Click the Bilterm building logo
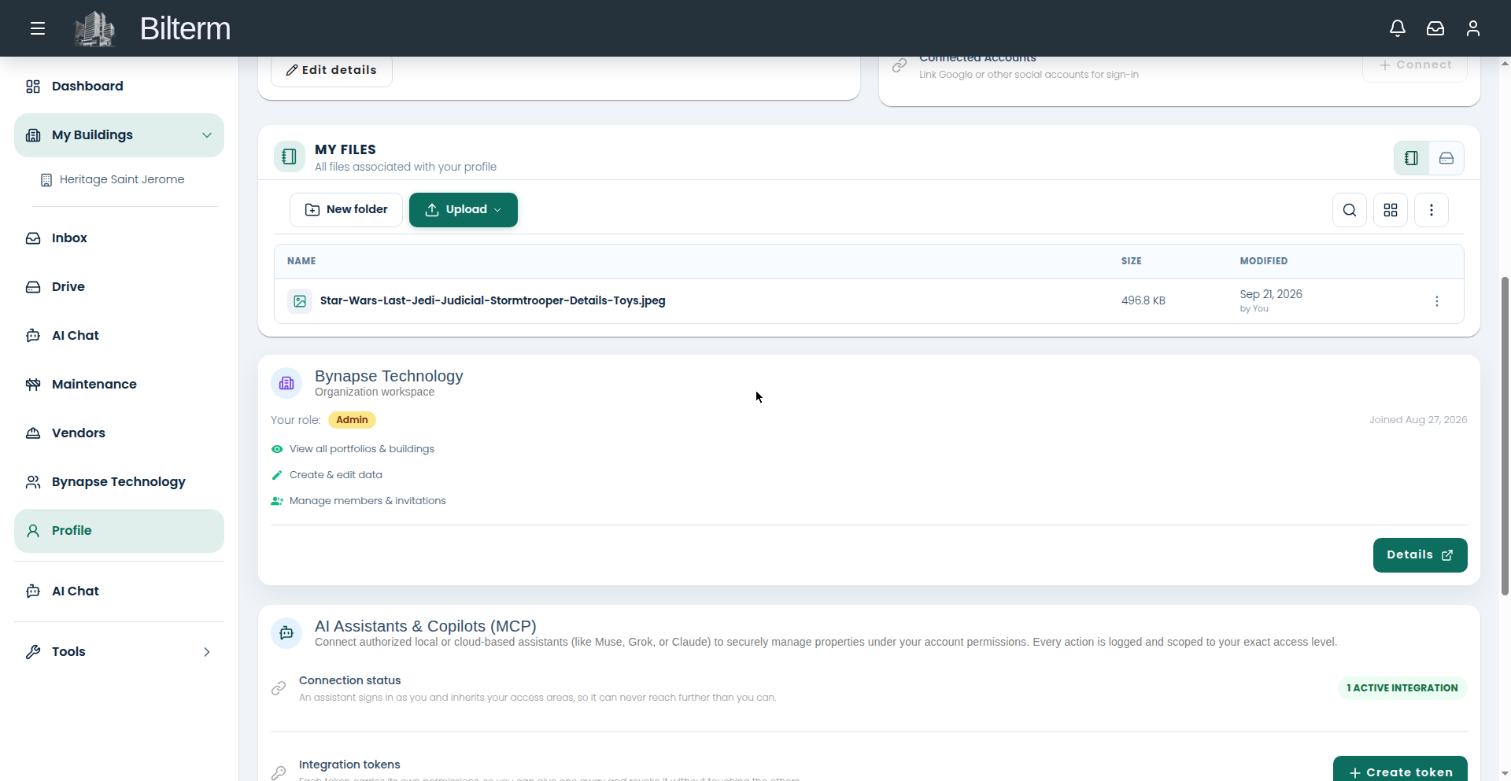This screenshot has width=1511, height=781. (x=94, y=28)
